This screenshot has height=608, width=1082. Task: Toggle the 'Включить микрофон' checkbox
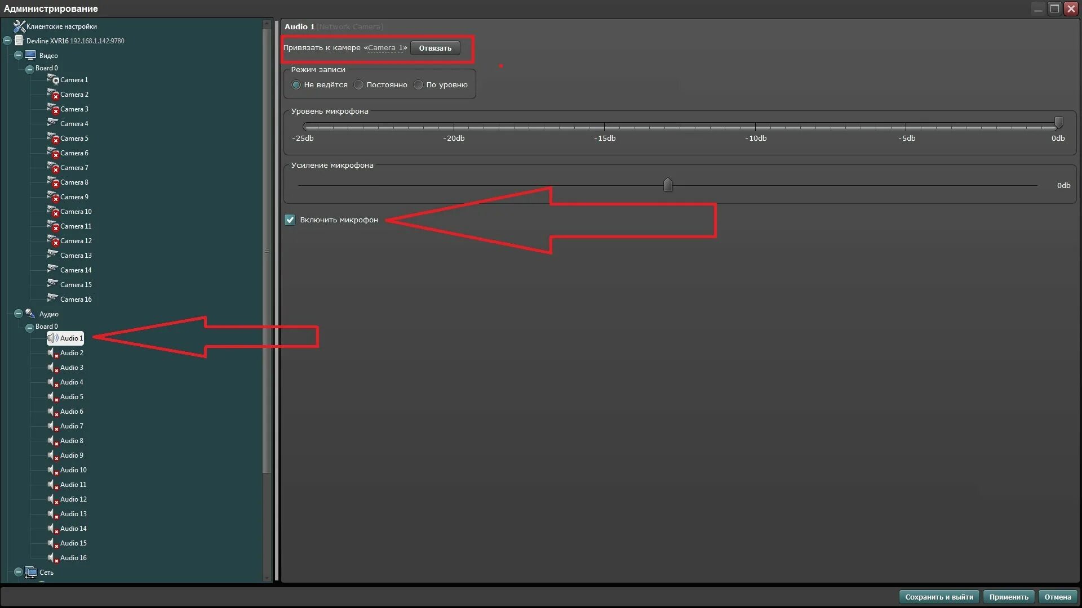pyautogui.click(x=290, y=220)
